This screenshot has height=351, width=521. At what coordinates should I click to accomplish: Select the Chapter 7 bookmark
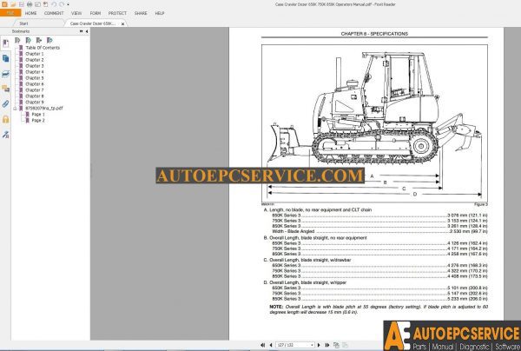pyautogui.click(x=35, y=90)
